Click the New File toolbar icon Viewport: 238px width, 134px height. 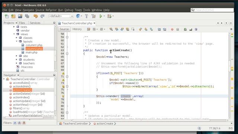point(7,16)
